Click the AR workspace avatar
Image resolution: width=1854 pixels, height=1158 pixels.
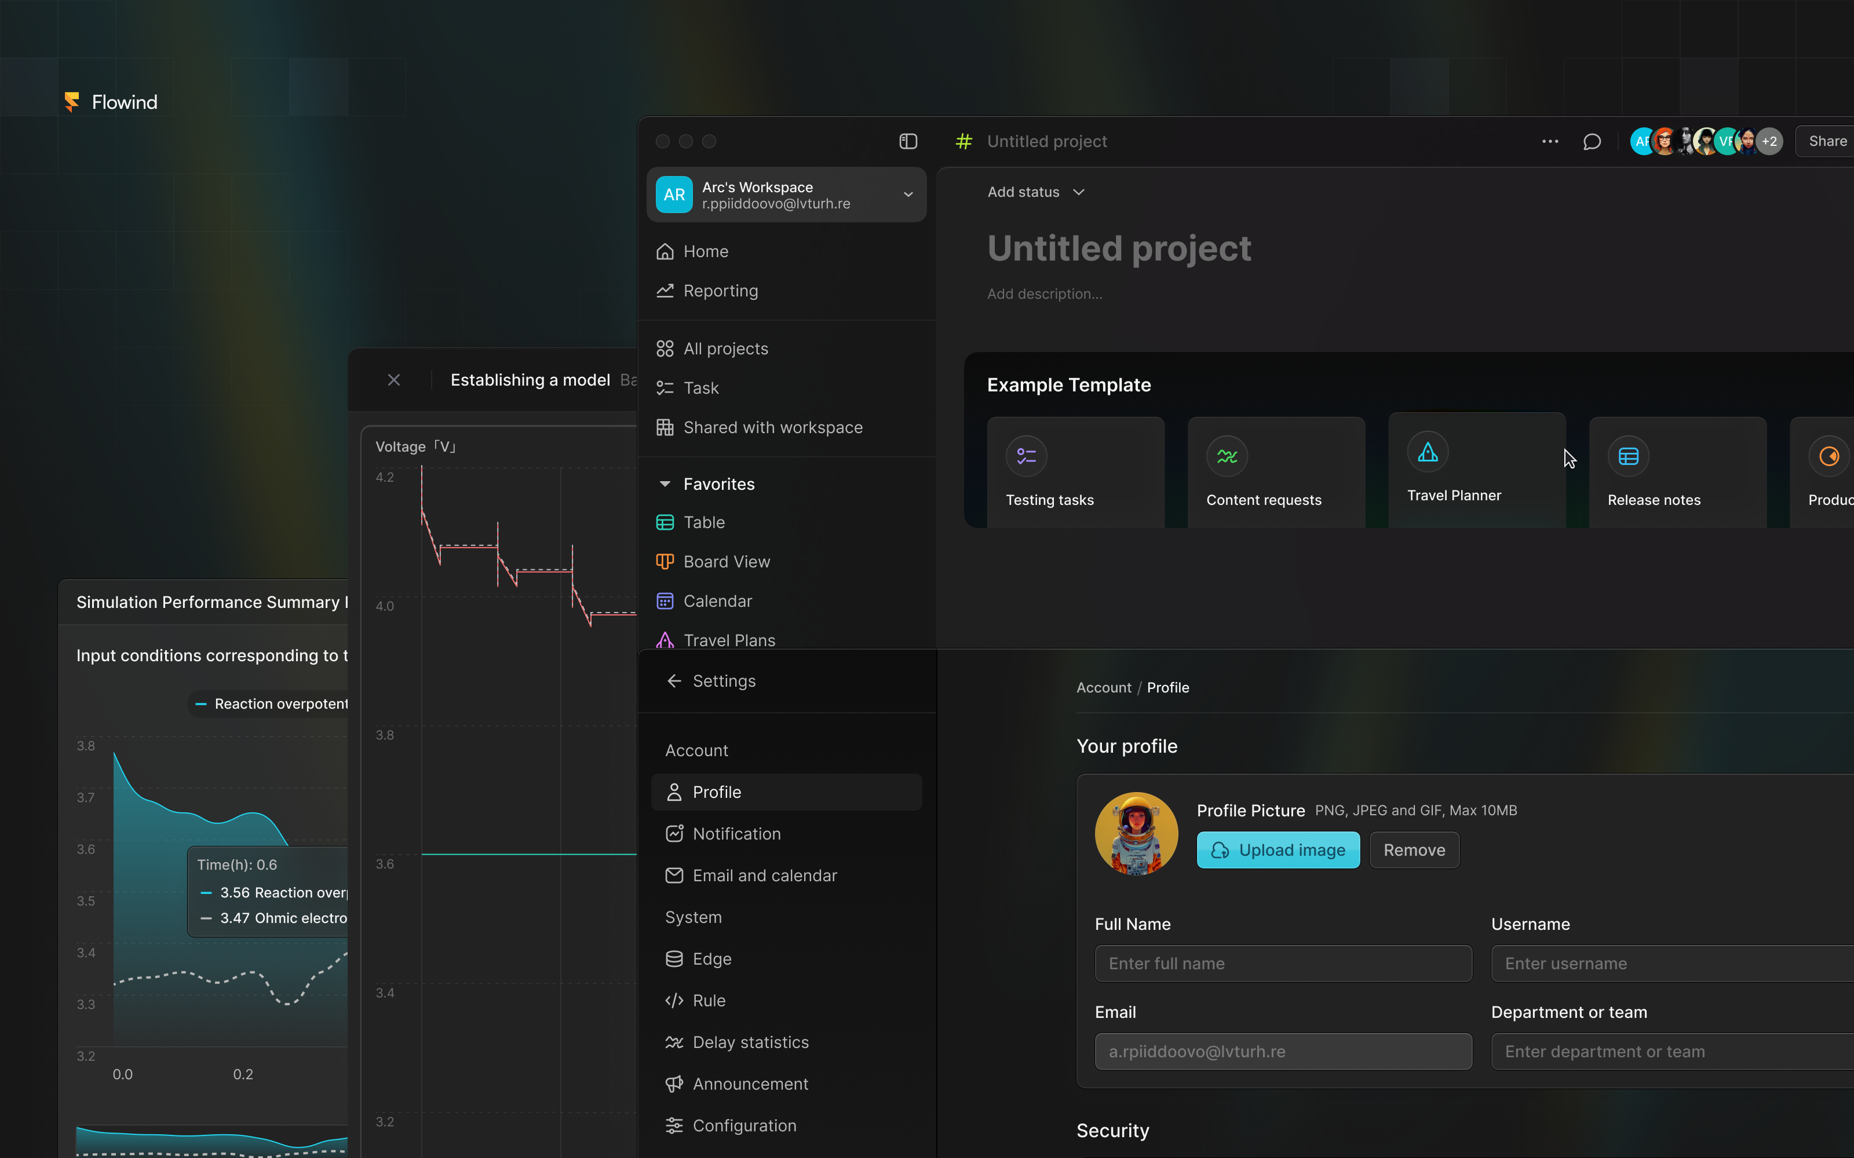[x=674, y=195]
